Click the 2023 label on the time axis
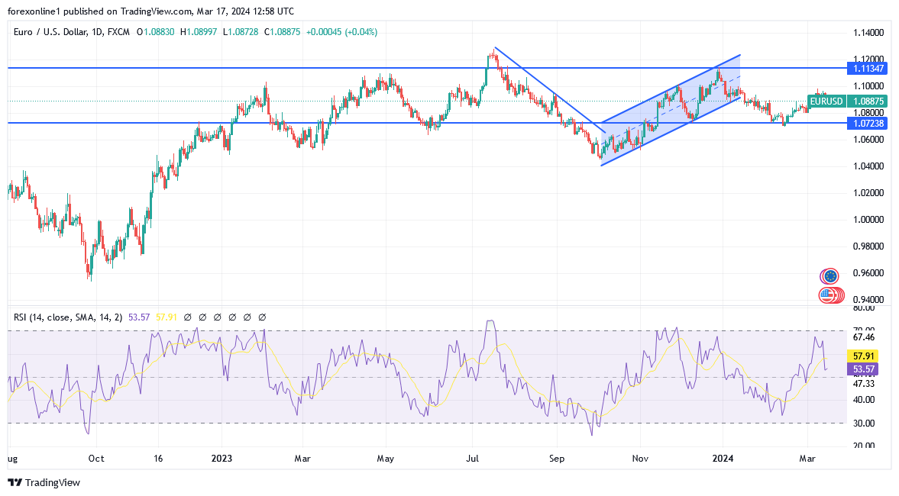 click(222, 458)
